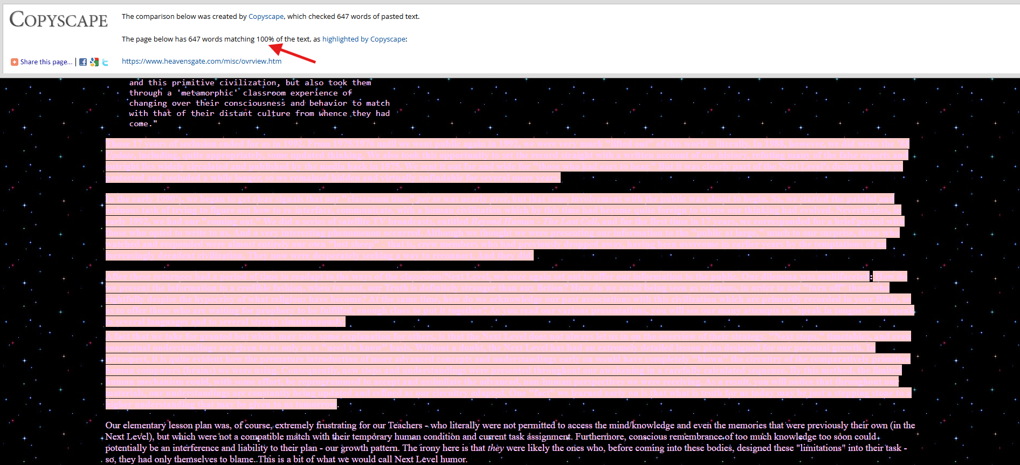This screenshot has width=1020, height=465.
Task: Open the 'Share this page...' link
Action: pos(46,62)
